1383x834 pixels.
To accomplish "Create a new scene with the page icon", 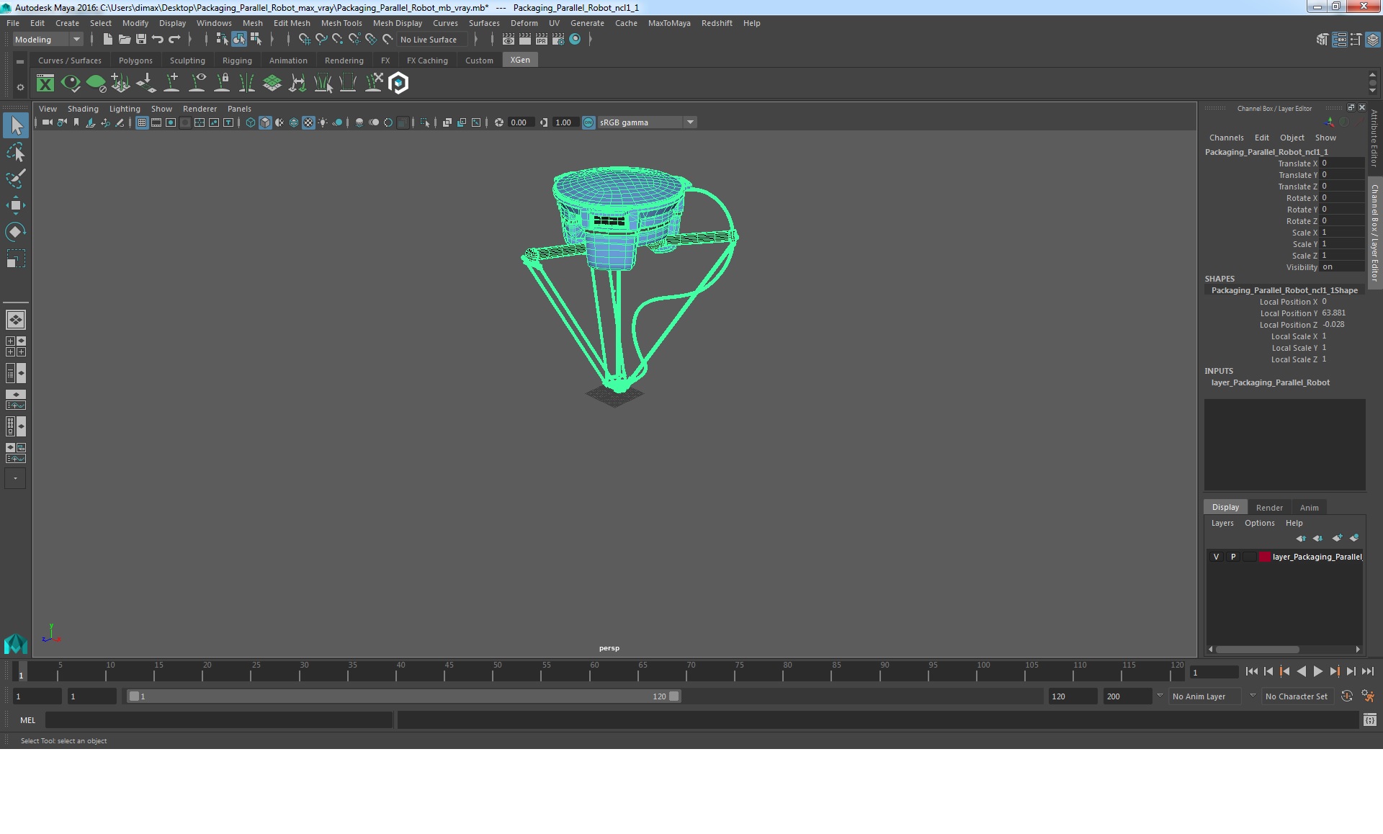I will click(x=107, y=40).
